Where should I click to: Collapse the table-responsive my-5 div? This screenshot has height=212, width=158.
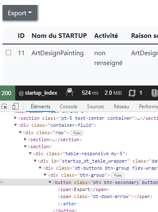tap(30, 154)
